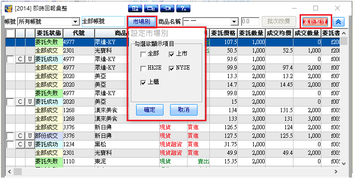
Task: Click the 全部帳號 input field
Action: 103,22
